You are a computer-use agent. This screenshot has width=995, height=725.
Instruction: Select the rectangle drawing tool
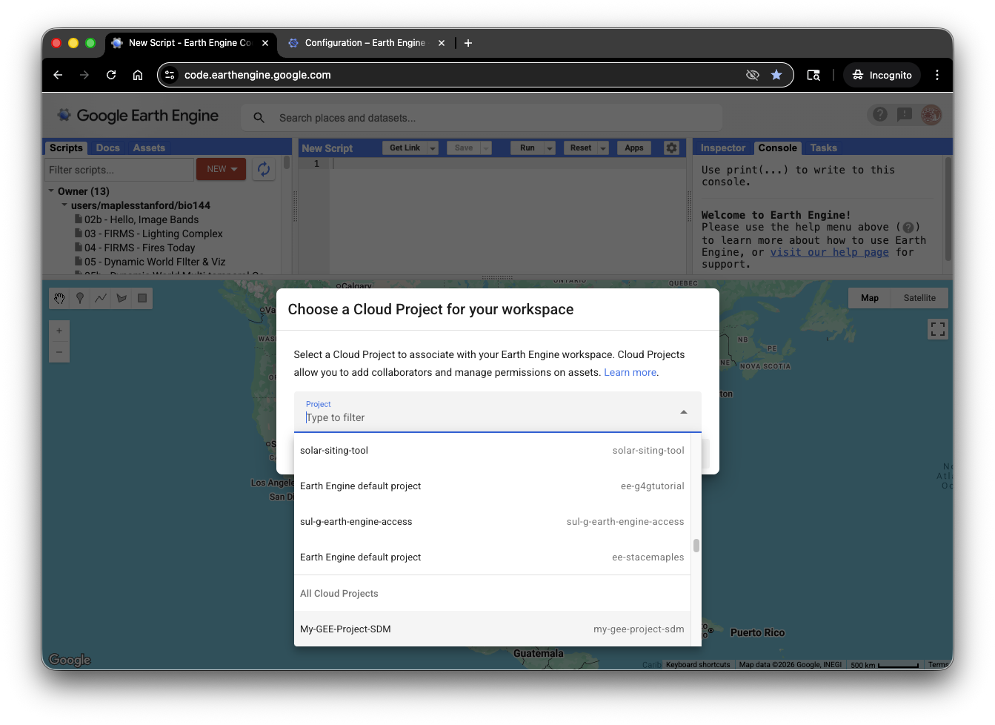click(x=141, y=298)
